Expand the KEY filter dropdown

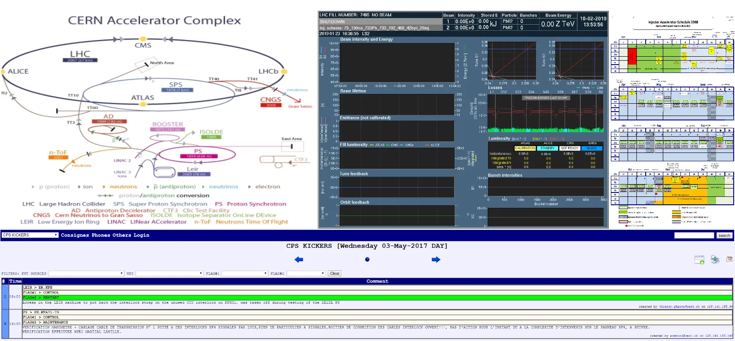[169, 273]
